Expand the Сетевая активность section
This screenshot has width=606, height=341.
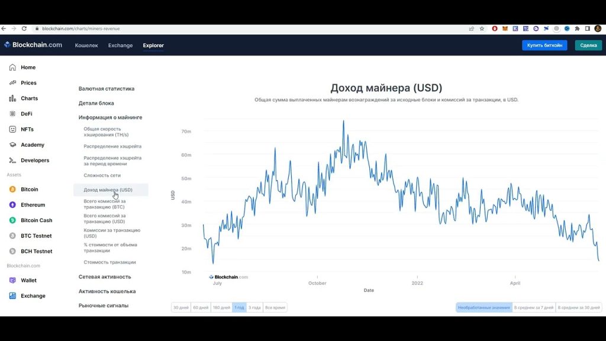pos(105,277)
